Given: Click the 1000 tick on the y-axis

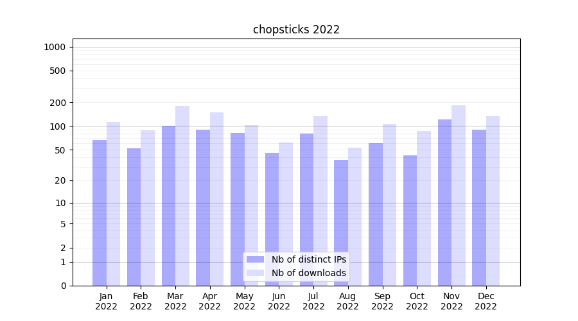Looking at the screenshot, I should pos(55,47).
